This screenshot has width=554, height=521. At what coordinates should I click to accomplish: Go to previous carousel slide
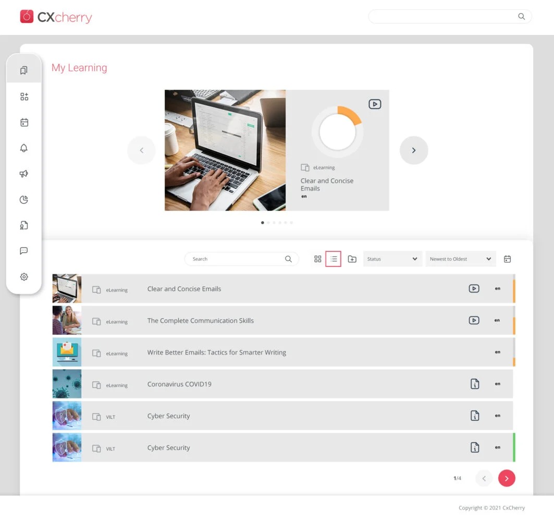point(141,150)
